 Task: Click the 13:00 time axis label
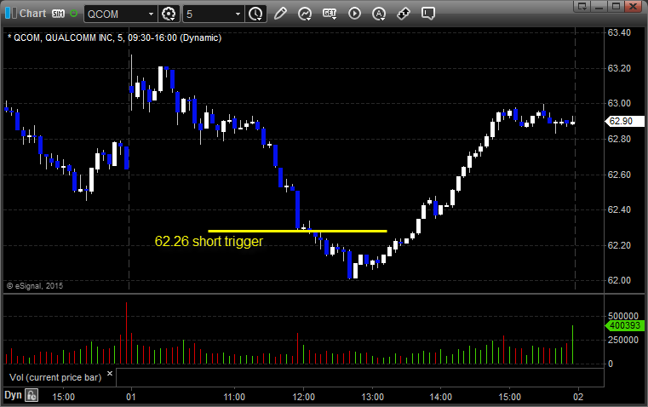click(x=372, y=397)
